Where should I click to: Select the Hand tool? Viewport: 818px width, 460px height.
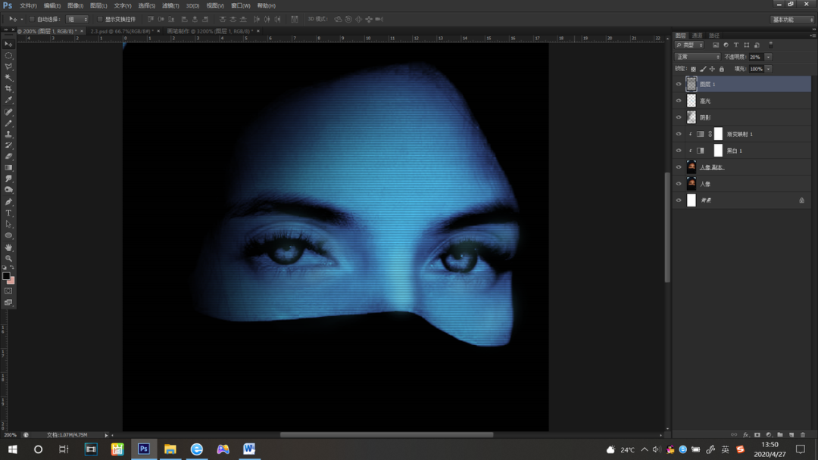pyautogui.click(x=8, y=247)
